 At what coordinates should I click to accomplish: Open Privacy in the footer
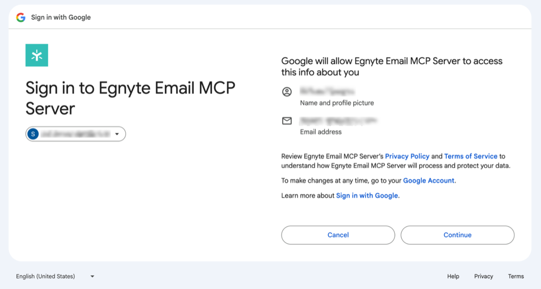tap(484, 276)
